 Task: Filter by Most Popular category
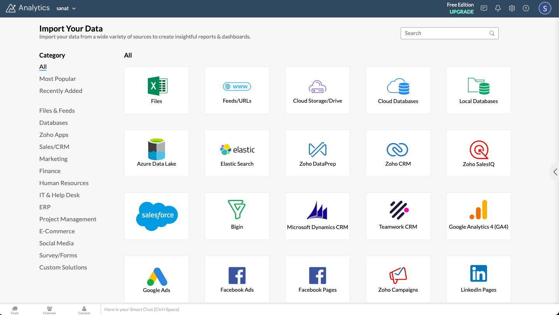pyautogui.click(x=58, y=79)
